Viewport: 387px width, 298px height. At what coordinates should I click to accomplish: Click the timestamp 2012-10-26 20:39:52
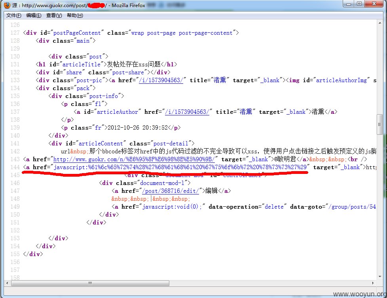click(x=138, y=128)
